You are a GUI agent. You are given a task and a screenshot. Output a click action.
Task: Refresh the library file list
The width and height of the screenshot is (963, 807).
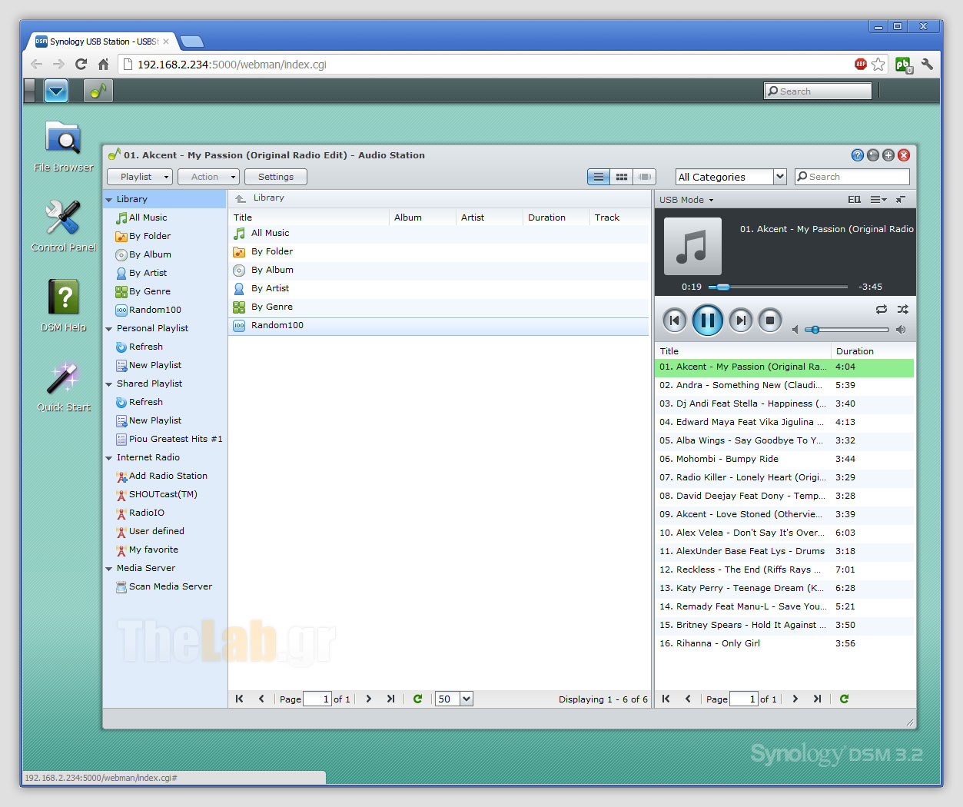tap(417, 699)
